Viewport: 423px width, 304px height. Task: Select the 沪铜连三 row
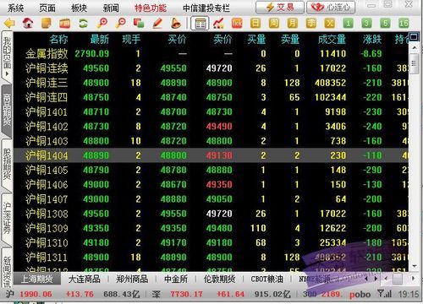click(x=211, y=83)
